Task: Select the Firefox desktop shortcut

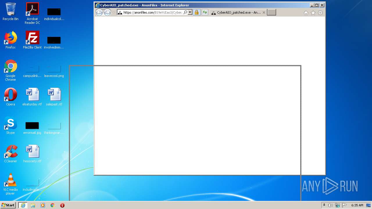Action: pos(10,40)
